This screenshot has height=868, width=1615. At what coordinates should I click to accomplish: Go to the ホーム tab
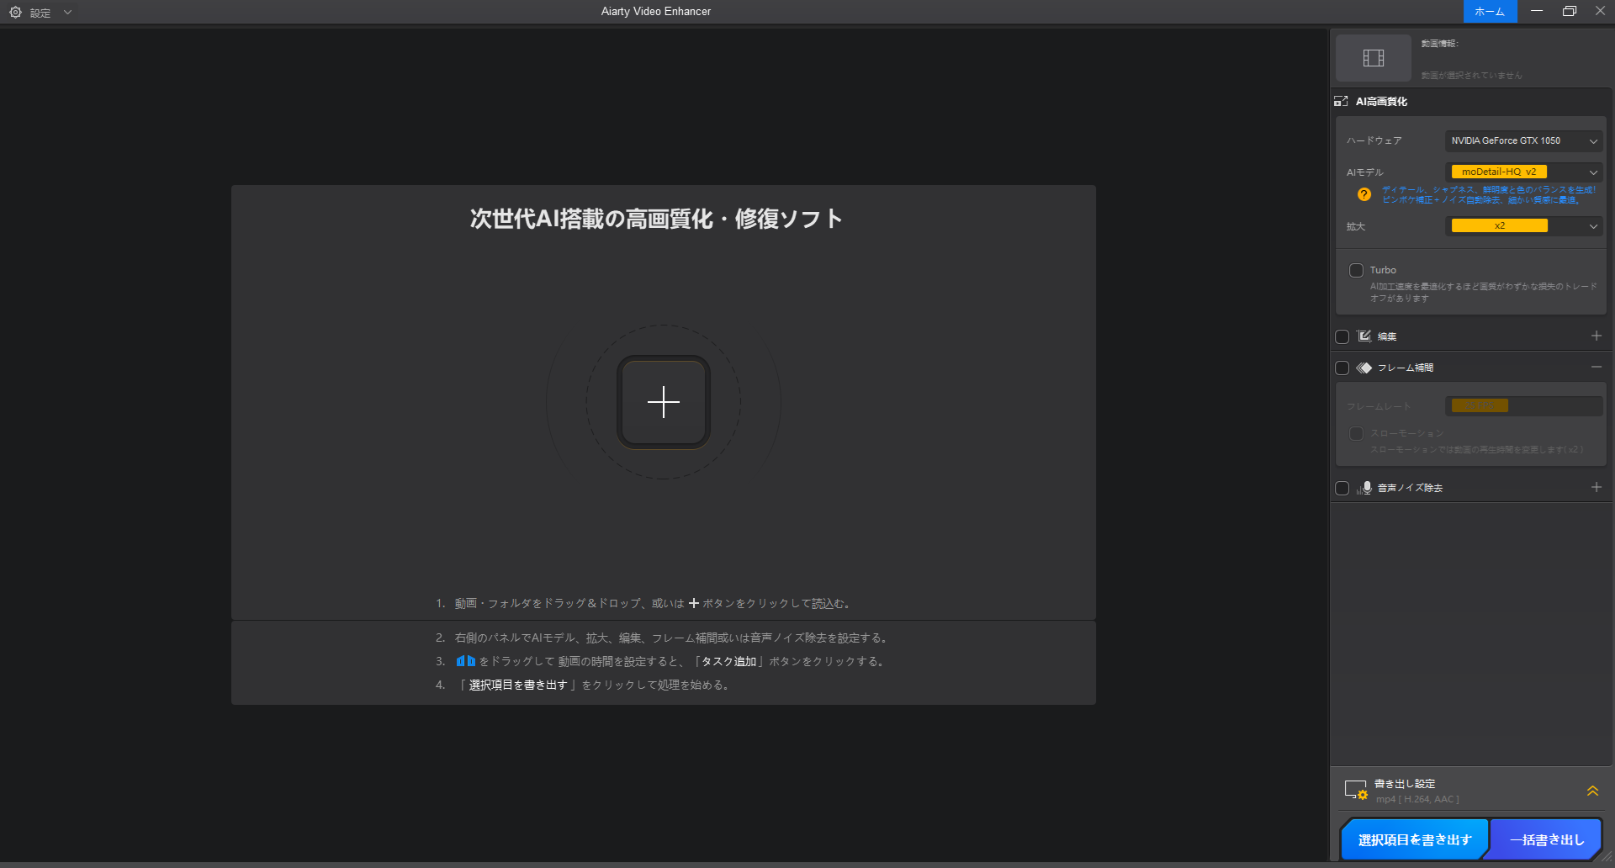click(x=1490, y=12)
